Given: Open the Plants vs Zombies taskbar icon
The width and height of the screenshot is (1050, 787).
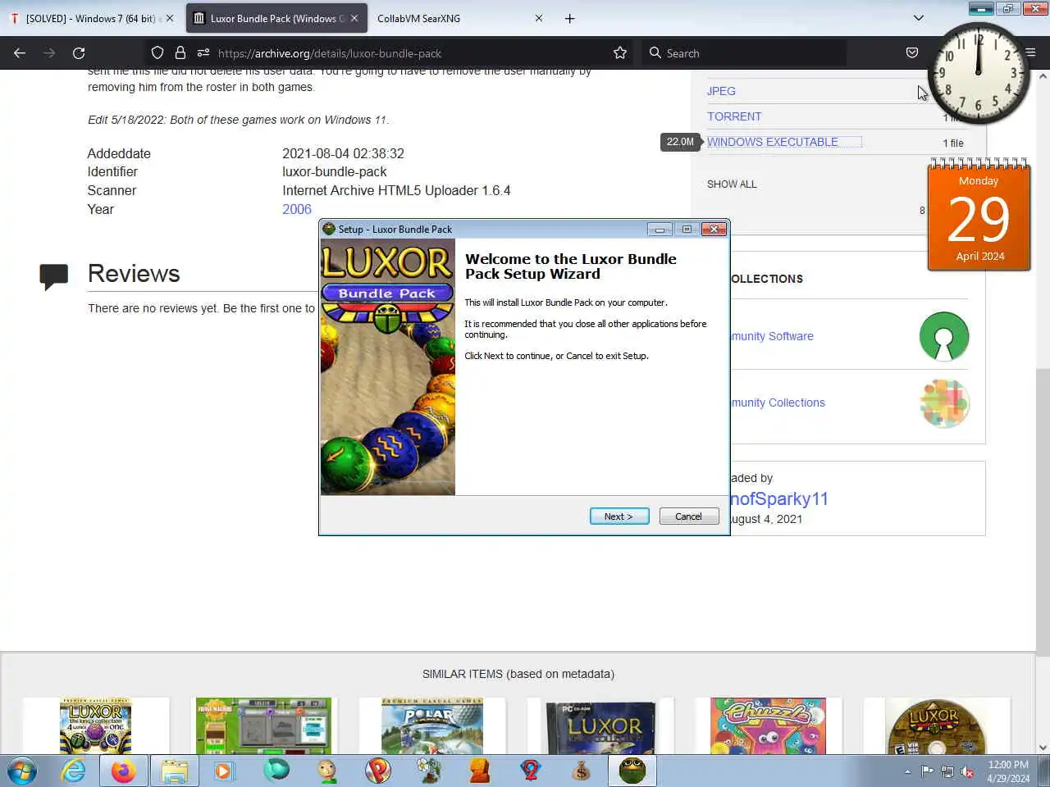Looking at the screenshot, I should point(428,771).
